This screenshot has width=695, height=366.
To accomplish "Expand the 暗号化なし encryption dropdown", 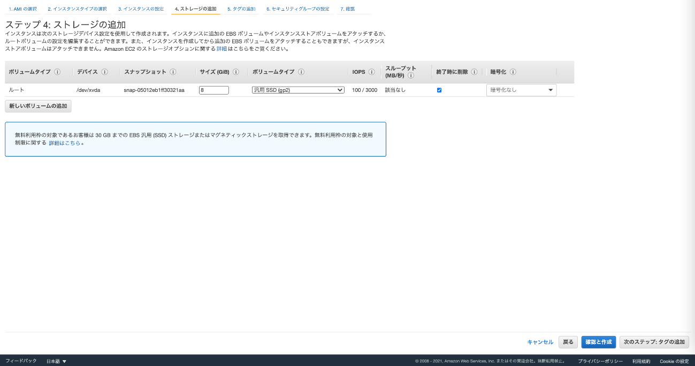I will click(521, 90).
